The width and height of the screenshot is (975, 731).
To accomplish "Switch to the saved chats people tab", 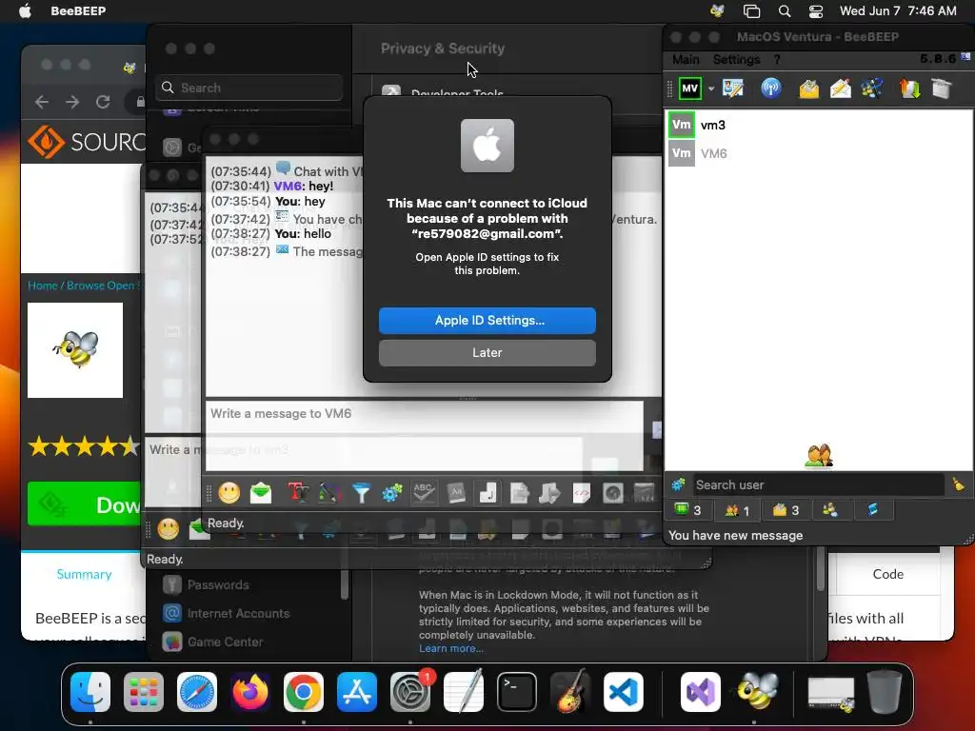I will coord(830,510).
